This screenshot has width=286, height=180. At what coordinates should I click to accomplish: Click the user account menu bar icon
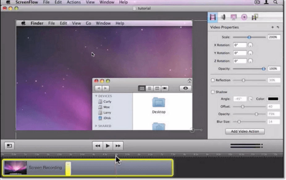[266, 2]
